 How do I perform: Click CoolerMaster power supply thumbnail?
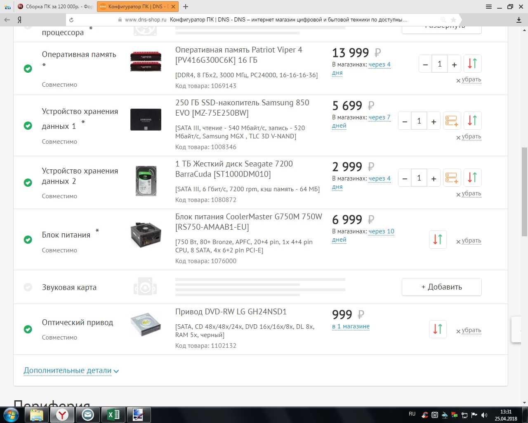(x=146, y=235)
